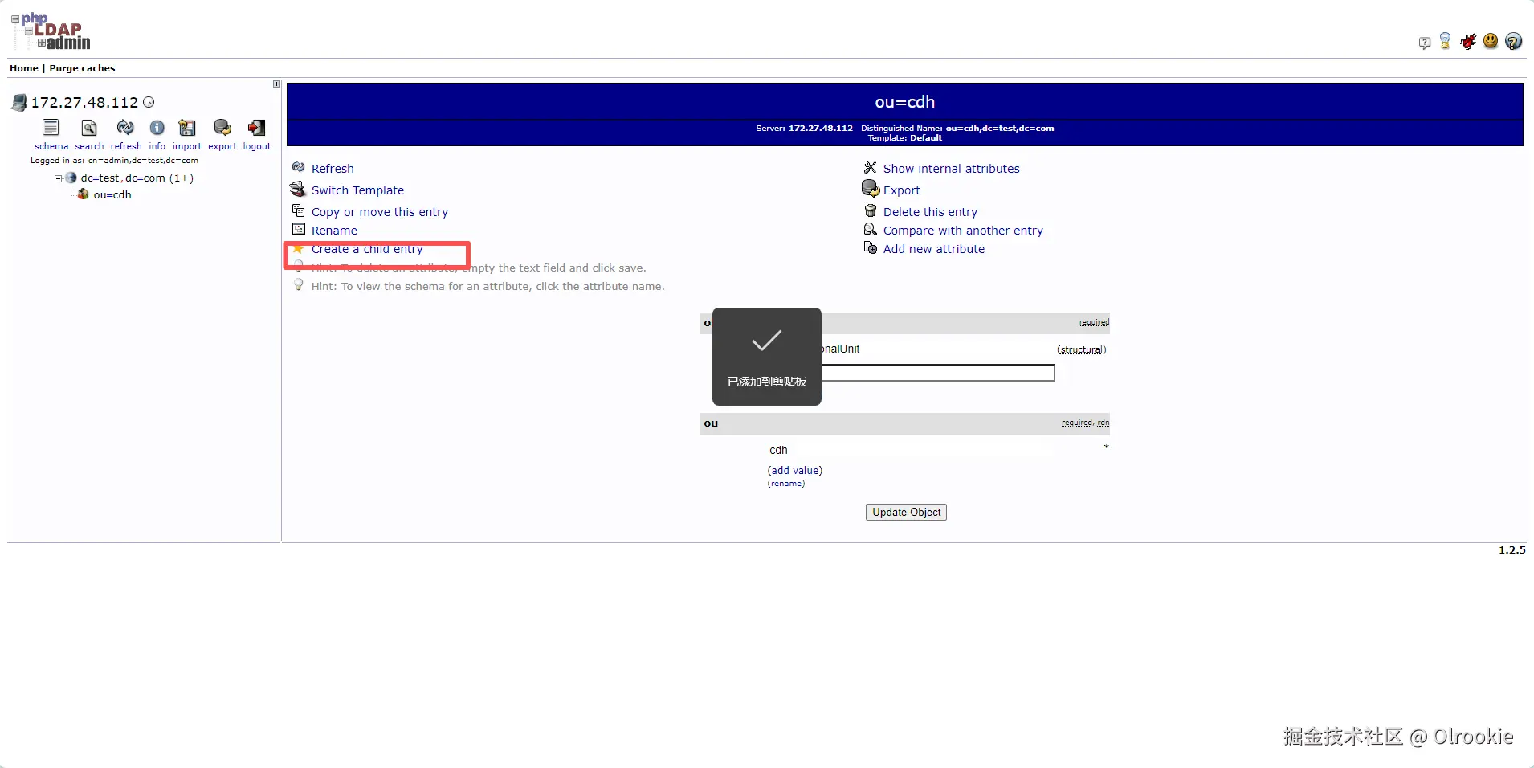Click the Update Object button
Image resolution: width=1534 pixels, height=768 pixels.
906,513
